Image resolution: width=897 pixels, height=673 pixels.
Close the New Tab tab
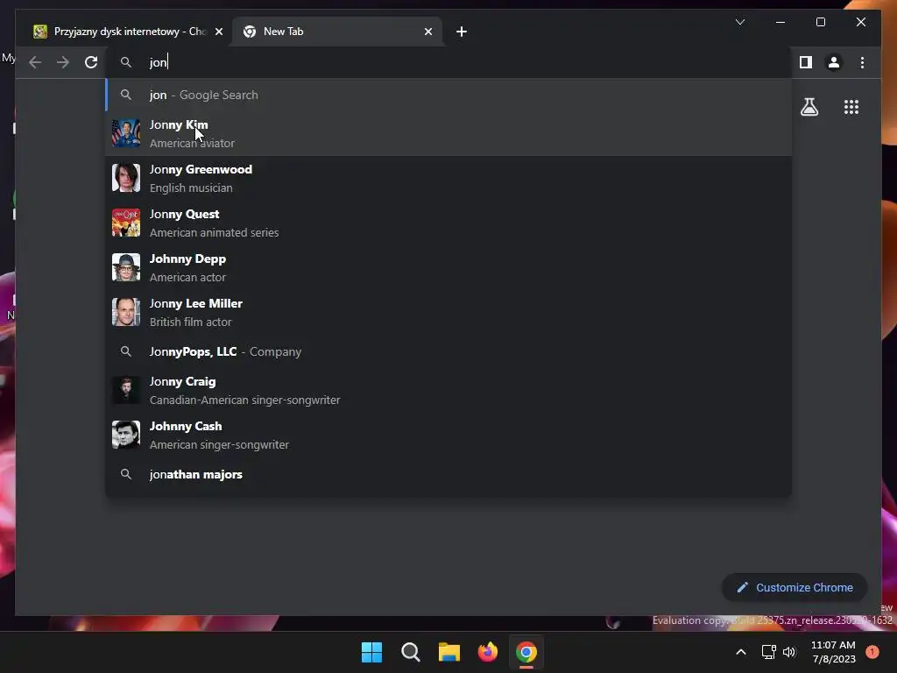click(427, 32)
